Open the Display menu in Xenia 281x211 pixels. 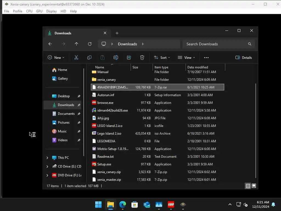[51, 11]
